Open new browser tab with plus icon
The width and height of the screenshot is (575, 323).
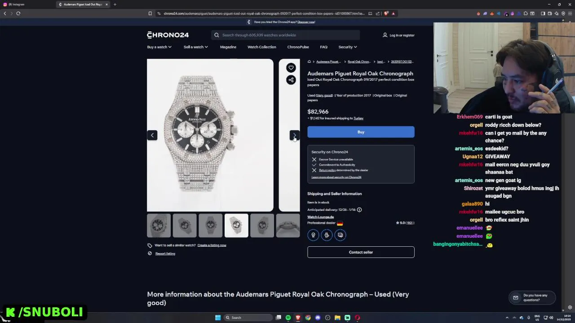(x=115, y=4)
